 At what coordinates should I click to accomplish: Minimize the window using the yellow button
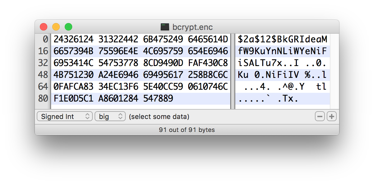pyautogui.click(x=56, y=27)
